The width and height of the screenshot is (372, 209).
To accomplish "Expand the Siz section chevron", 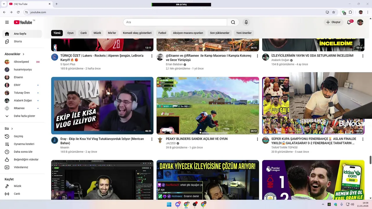I will 12,129.
